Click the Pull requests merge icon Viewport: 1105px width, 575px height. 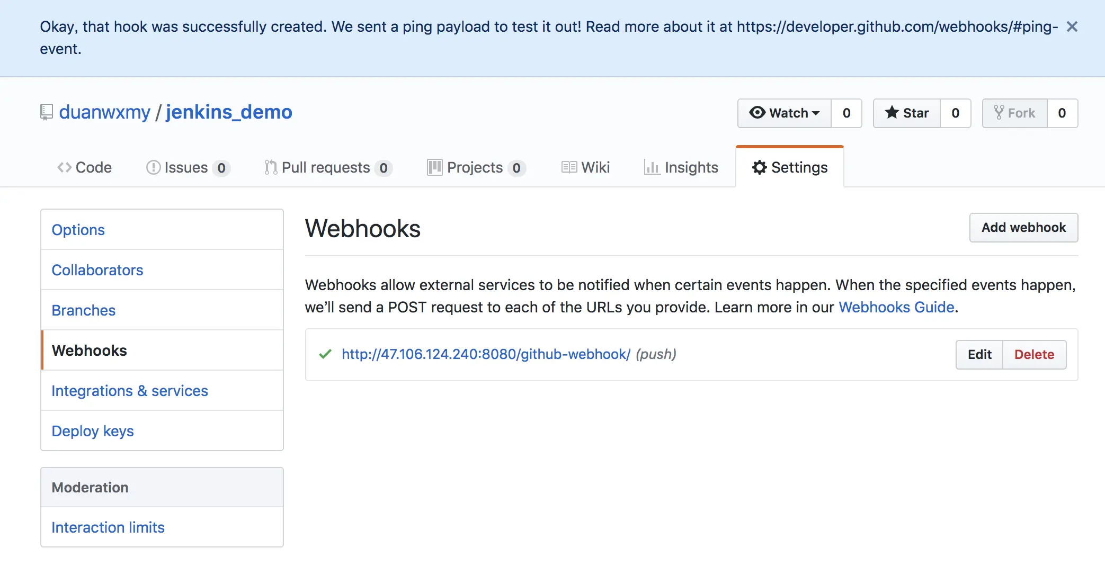[271, 168]
